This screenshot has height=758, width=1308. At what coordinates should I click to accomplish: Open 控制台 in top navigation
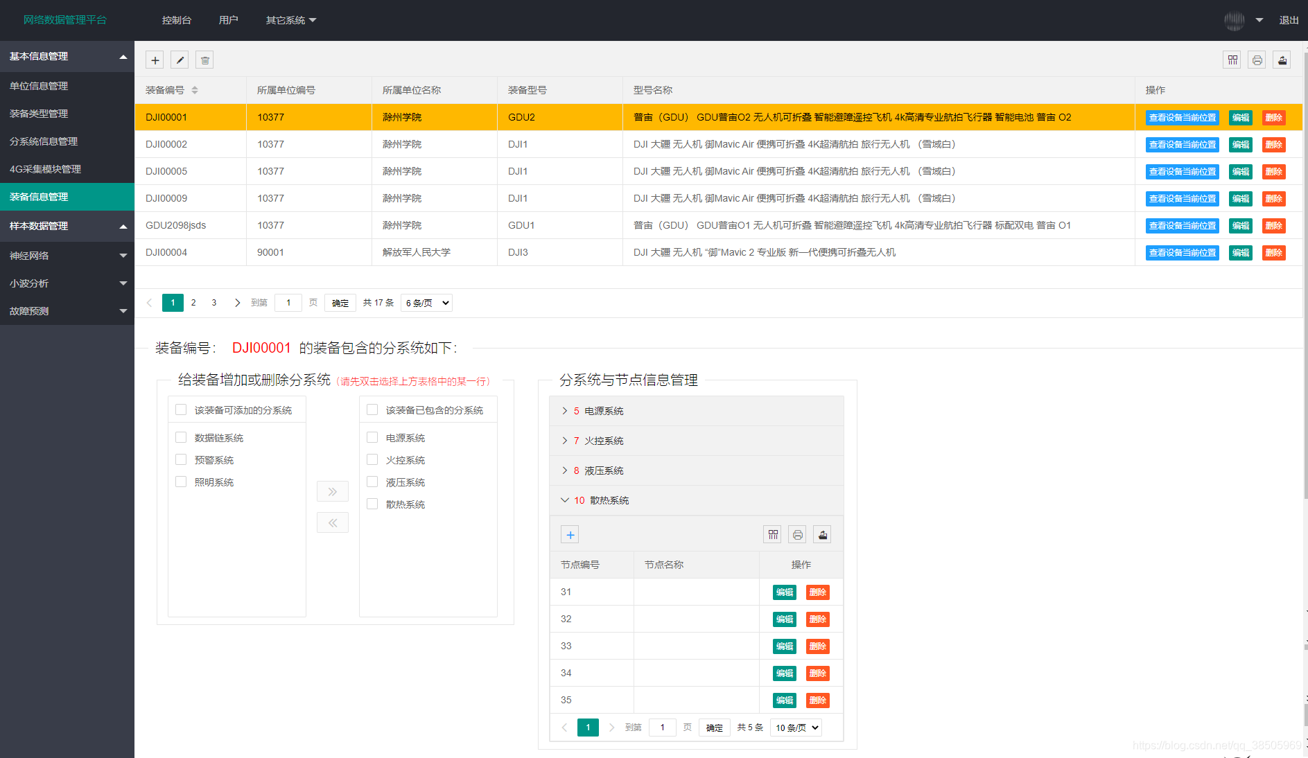[177, 20]
